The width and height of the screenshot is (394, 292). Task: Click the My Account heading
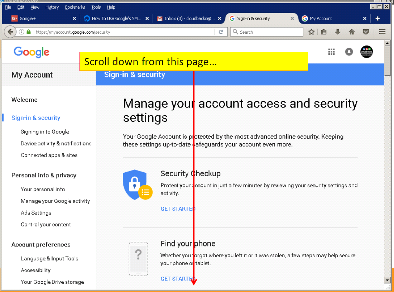pyautogui.click(x=32, y=75)
